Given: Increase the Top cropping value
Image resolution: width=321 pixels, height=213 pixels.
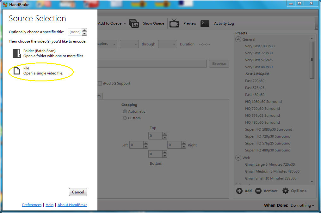Looking at the screenshot, I should pyautogui.click(x=164, y=134).
